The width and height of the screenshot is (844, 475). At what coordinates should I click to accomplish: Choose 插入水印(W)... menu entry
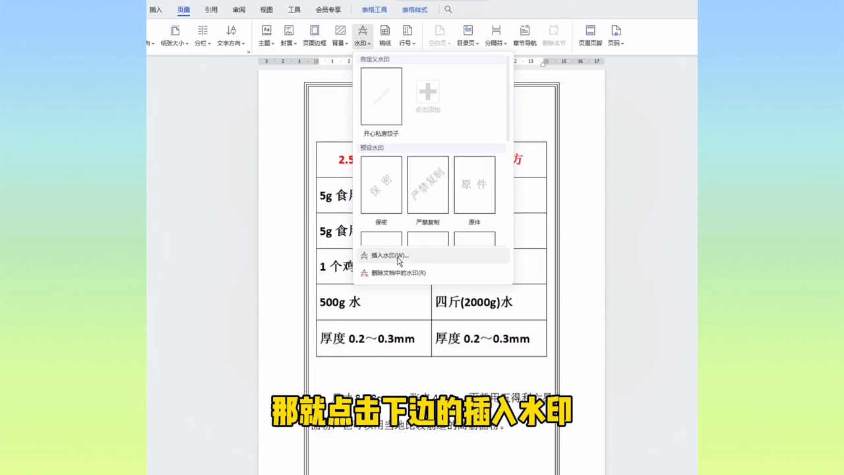[x=433, y=255]
